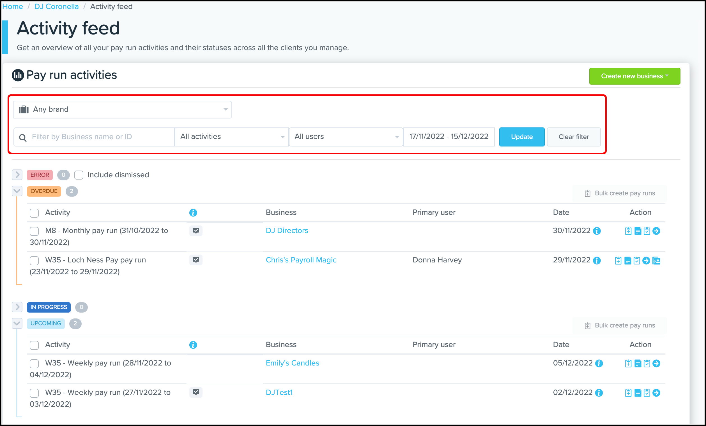Image resolution: width=706 pixels, height=426 pixels.
Task: Click the IN PROGRESS status badge
Action: click(49, 307)
